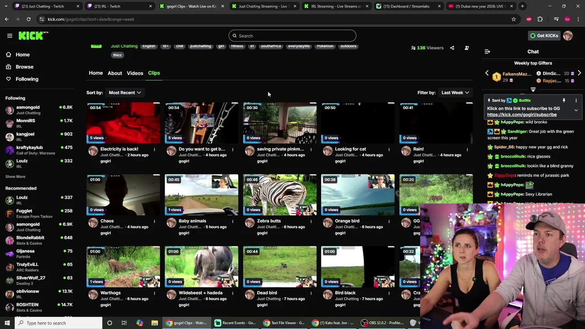This screenshot has height=329, width=585.
Task: Click the southafrica tag
Action: 271,46
